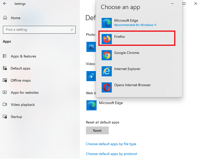The width and height of the screenshot is (201, 159).
Task: Click the Apps & features list icon
Action: click(5, 56)
